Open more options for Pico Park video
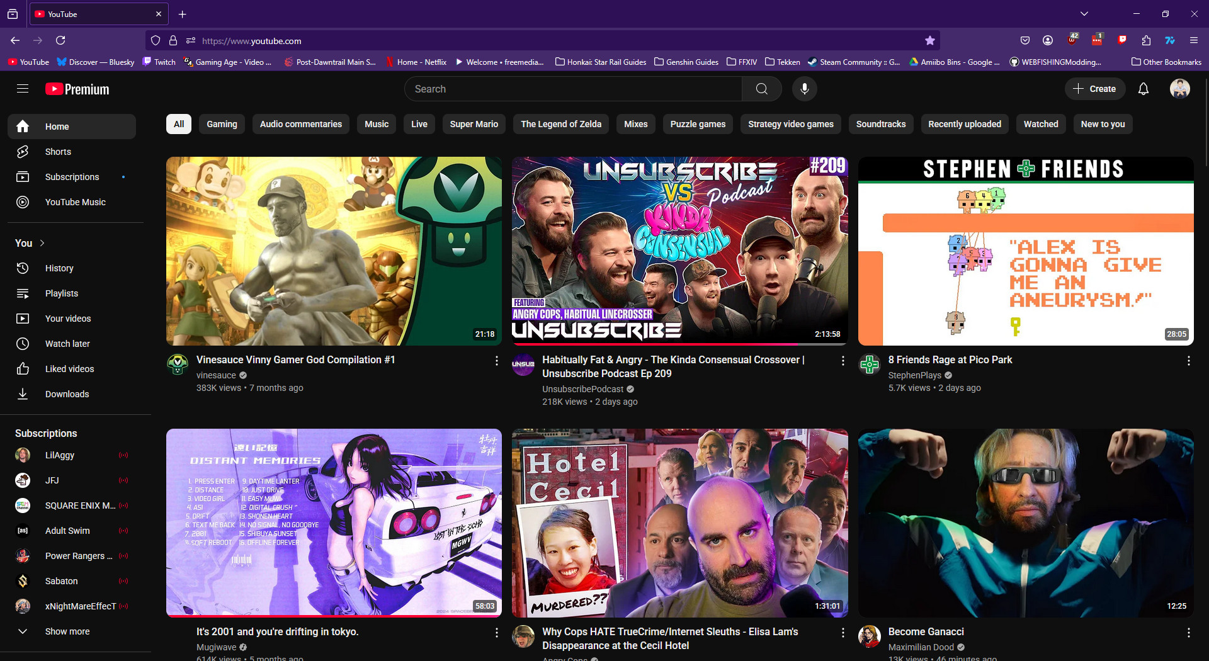The width and height of the screenshot is (1209, 661). tap(1188, 361)
